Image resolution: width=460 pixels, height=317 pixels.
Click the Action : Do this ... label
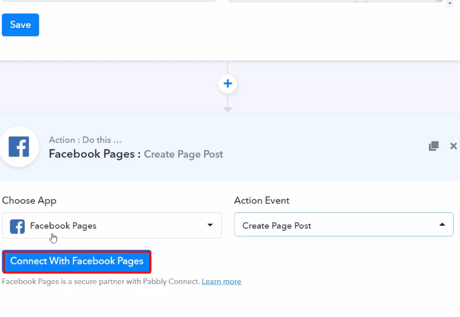tap(85, 140)
